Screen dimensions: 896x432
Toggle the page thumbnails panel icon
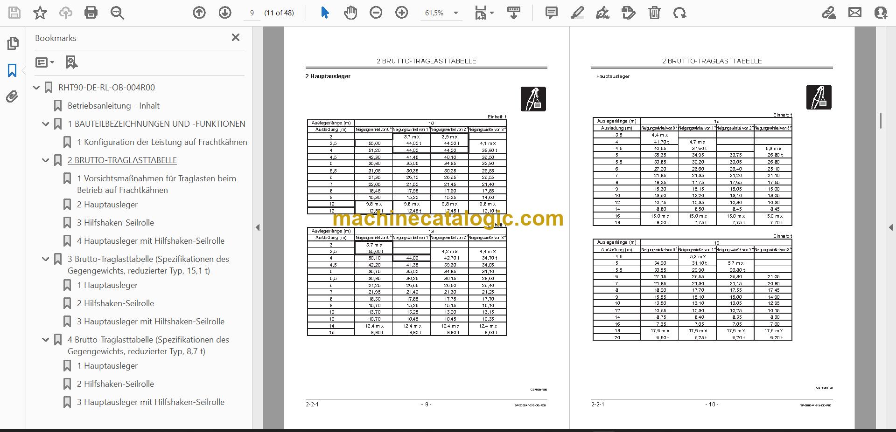tap(13, 43)
